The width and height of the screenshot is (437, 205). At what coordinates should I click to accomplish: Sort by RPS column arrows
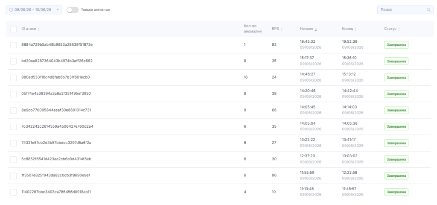coord(282,29)
